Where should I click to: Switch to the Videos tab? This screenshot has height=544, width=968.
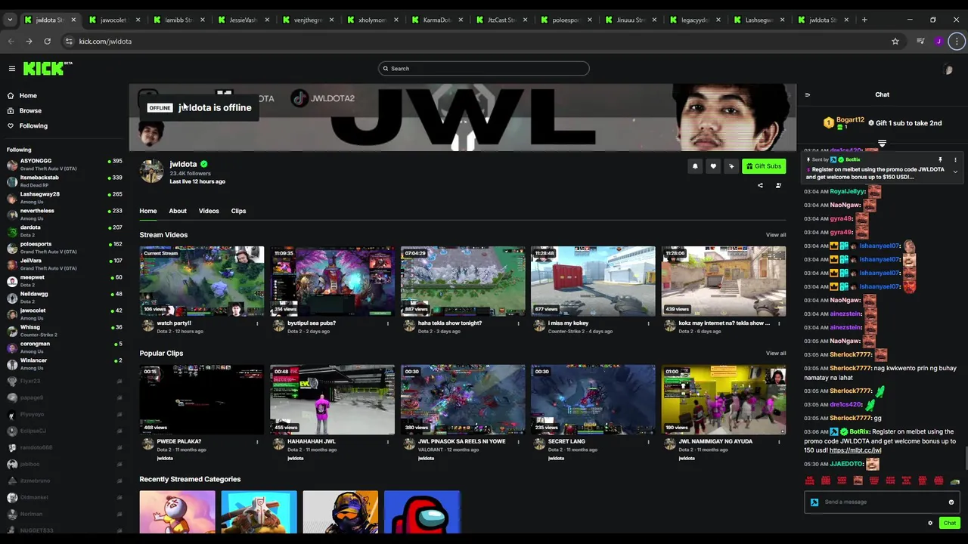point(209,211)
